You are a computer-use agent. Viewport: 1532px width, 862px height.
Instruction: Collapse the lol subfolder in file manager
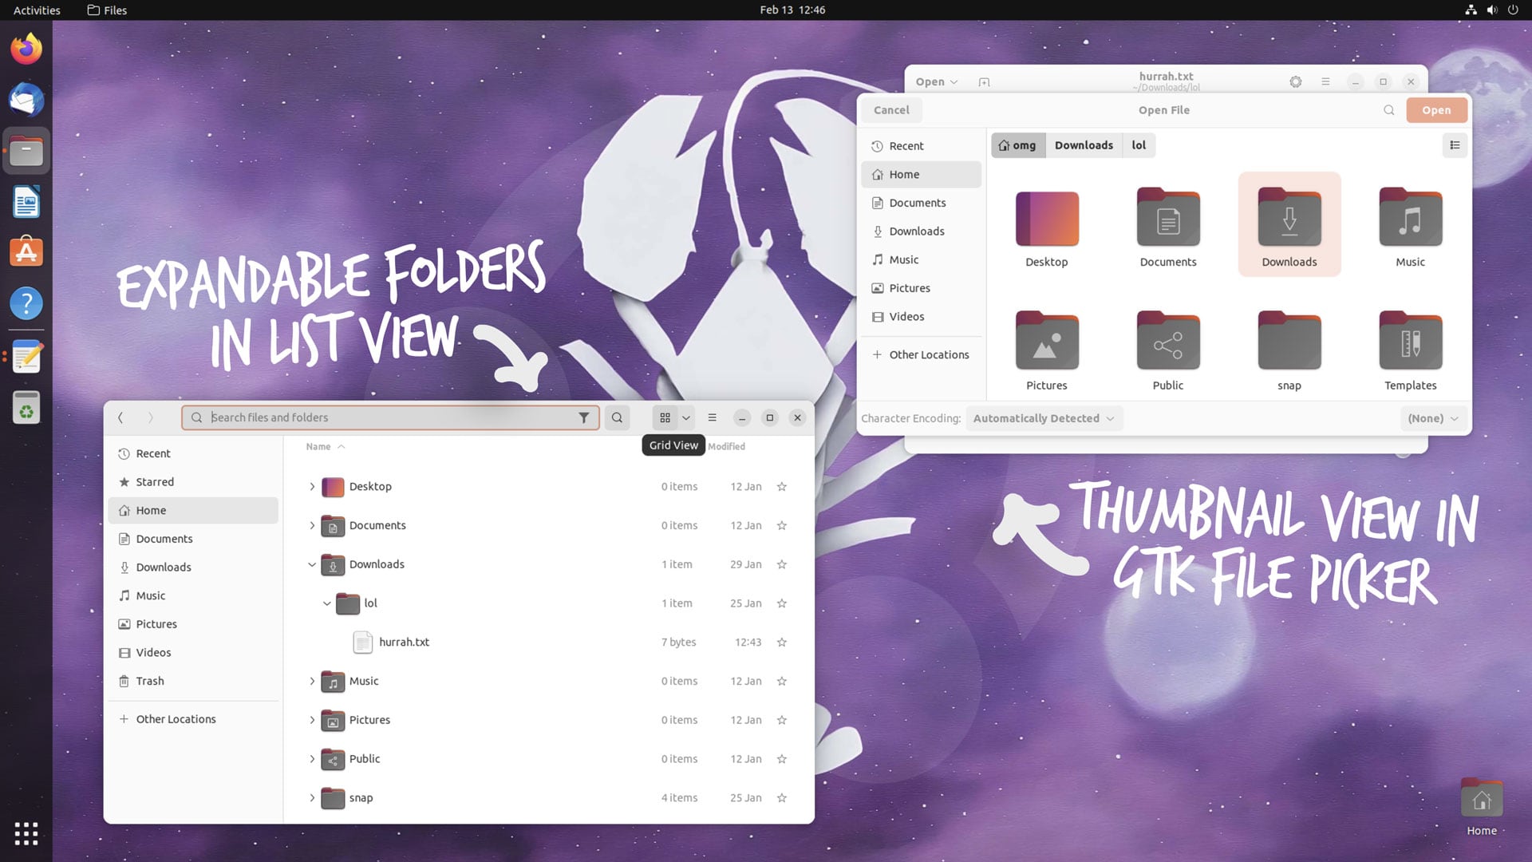(326, 602)
